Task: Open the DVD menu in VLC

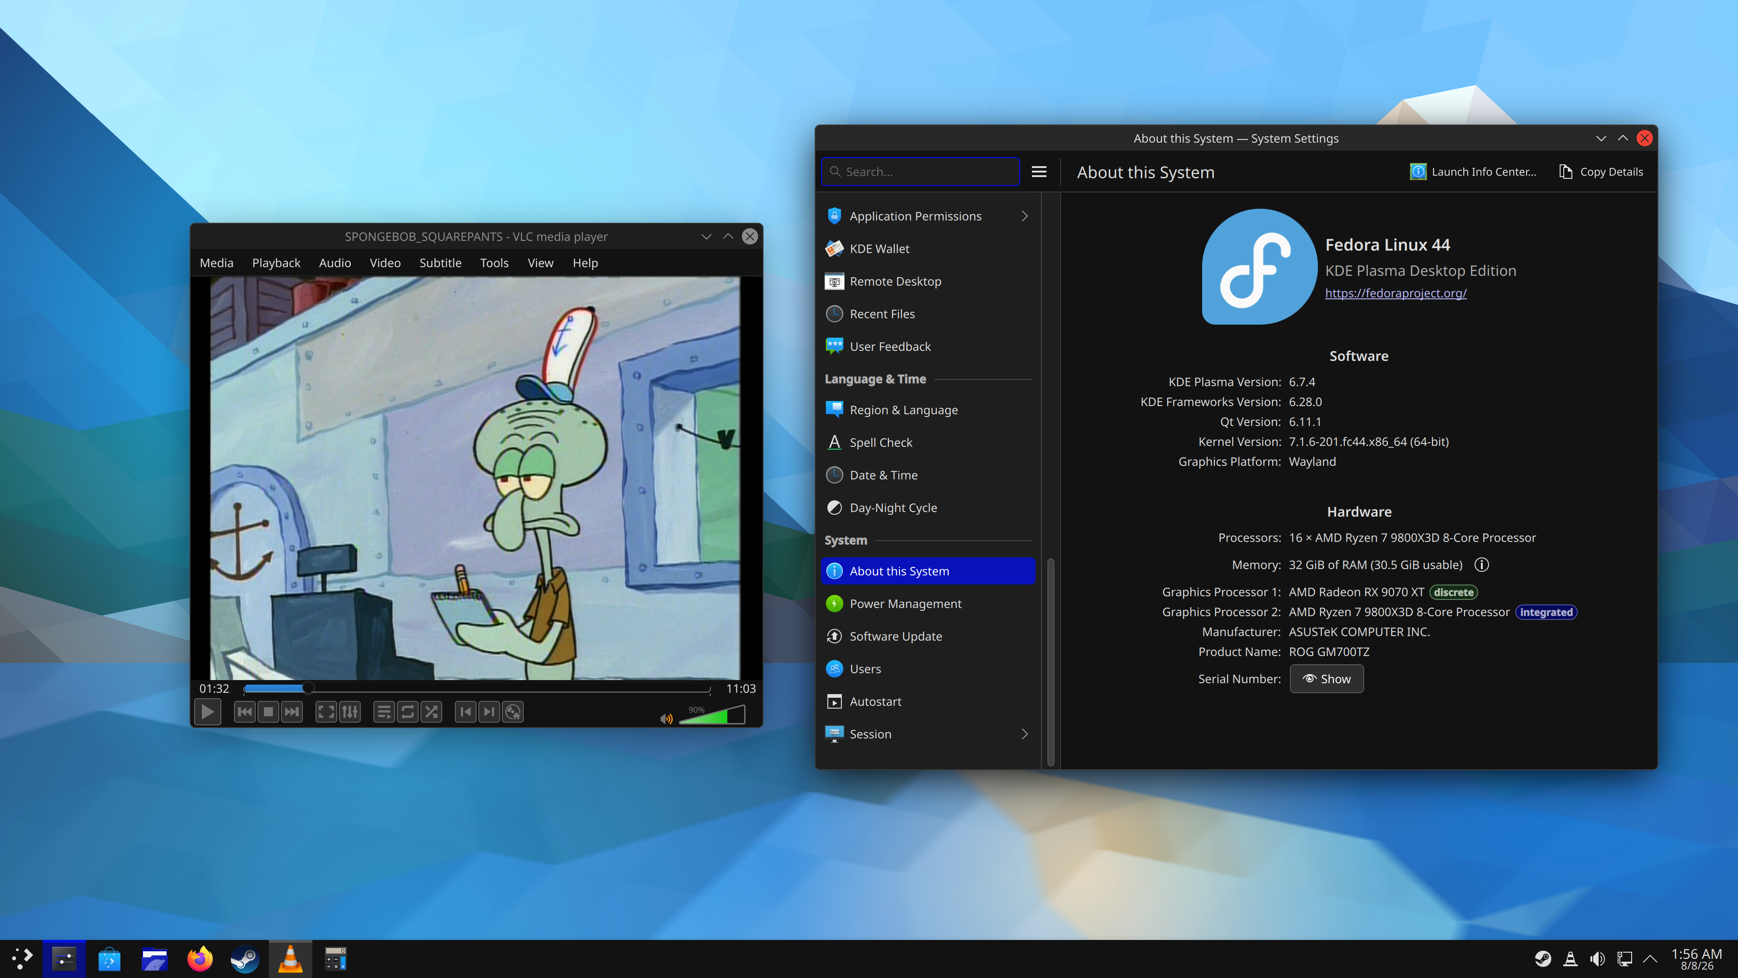Action: 513,711
